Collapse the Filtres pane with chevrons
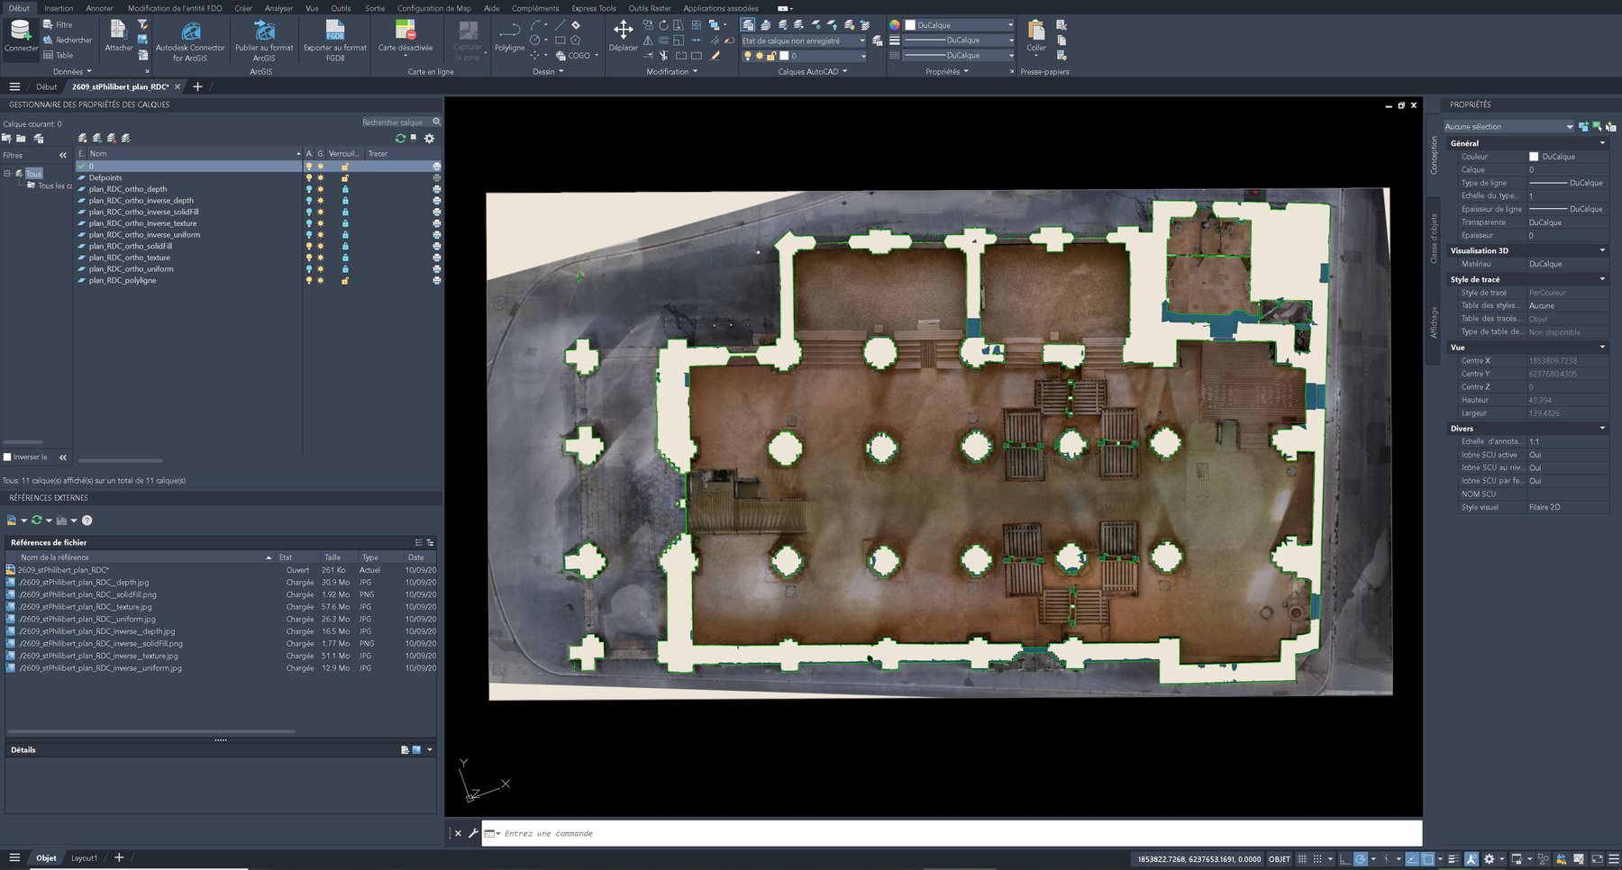This screenshot has height=870, width=1622. click(63, 155)
